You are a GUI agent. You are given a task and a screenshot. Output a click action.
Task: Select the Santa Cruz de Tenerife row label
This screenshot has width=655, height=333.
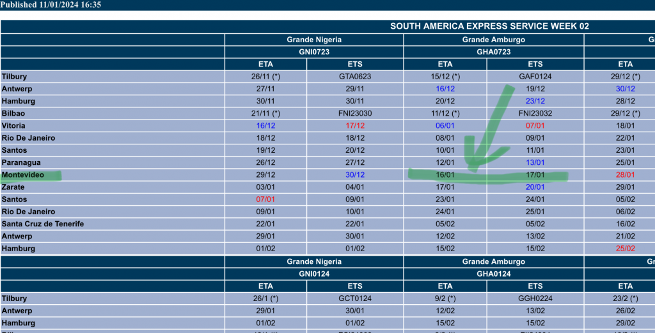(43, 224)
